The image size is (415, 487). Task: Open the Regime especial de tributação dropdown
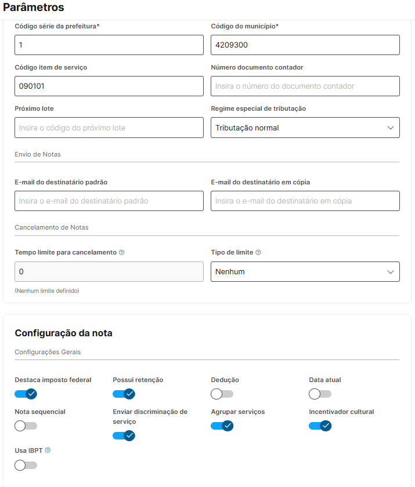click(x=305, y=128)
